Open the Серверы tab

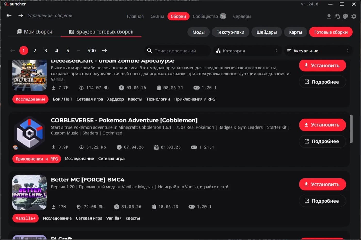(x=242, y=16)
